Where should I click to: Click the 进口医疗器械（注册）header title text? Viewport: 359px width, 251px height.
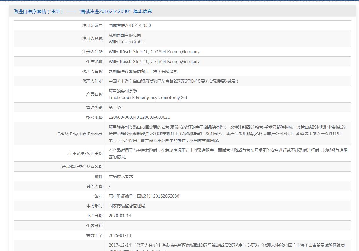click(x=40, y=12)
